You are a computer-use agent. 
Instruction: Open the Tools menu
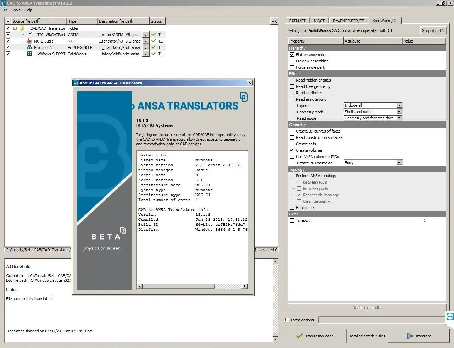click(x=16, y=10)
